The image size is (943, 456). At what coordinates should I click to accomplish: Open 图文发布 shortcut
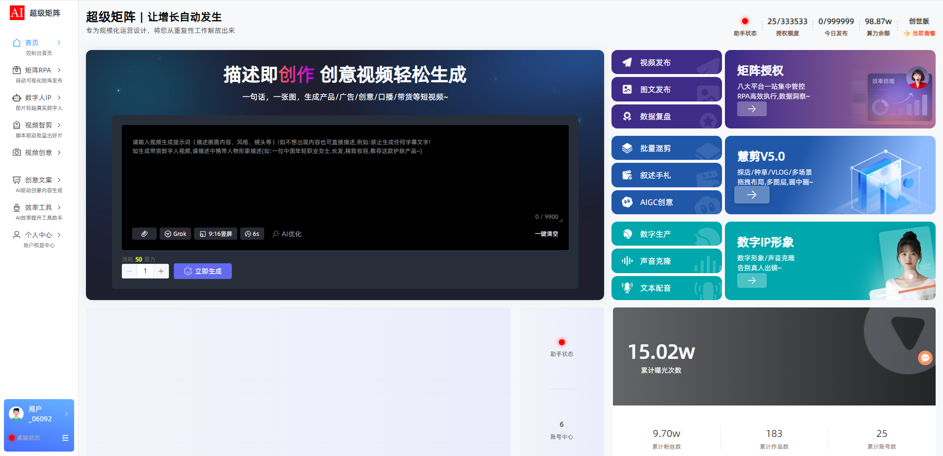click(x=666, y=89)
